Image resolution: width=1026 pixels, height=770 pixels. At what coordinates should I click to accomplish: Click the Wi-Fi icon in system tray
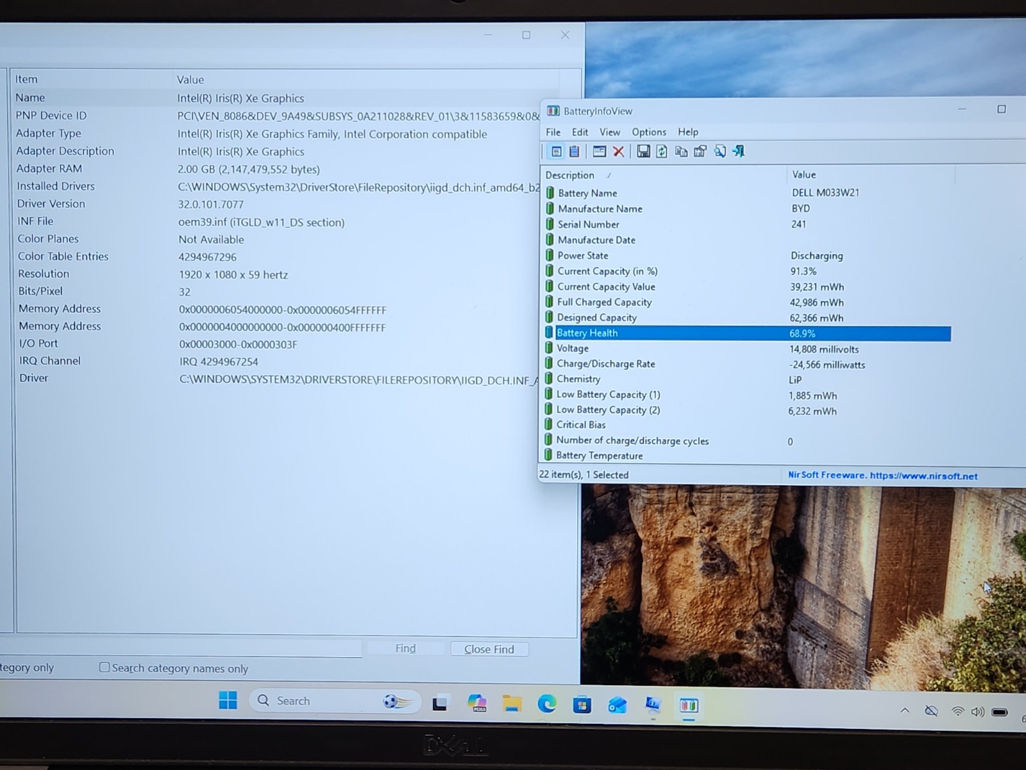(957, 712)
